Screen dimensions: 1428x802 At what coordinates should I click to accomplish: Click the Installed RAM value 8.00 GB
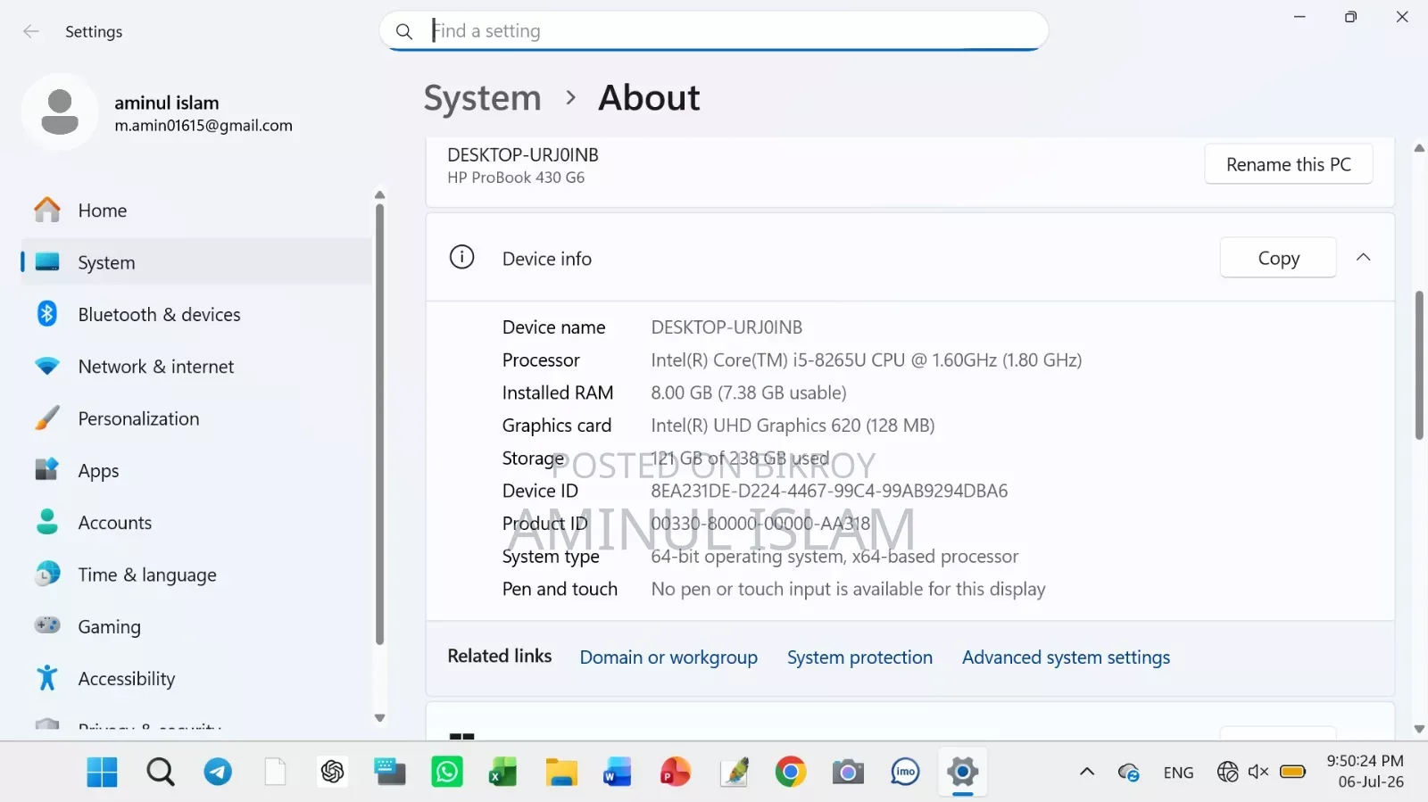click(748, 393)
